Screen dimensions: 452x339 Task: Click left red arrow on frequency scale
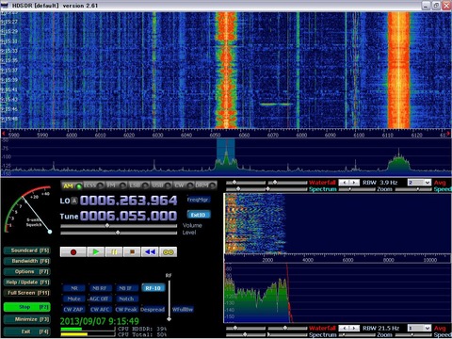click(x=3, y=134)
